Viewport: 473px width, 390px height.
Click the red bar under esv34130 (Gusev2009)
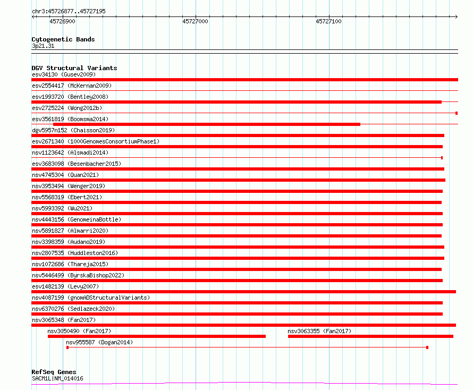pos(244,80)
